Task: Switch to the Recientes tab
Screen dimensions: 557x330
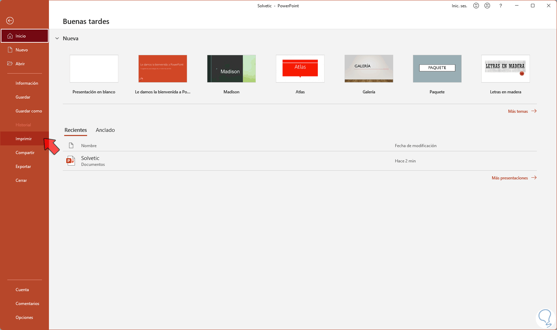Action: point(76,130)
